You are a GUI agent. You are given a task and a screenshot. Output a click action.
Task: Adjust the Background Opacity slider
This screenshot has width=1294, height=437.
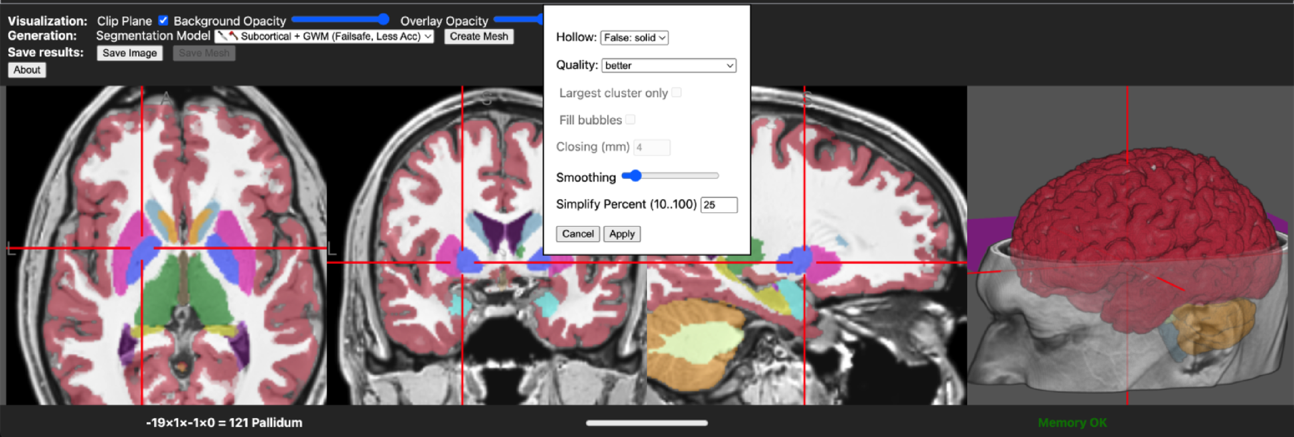[340, 20]
